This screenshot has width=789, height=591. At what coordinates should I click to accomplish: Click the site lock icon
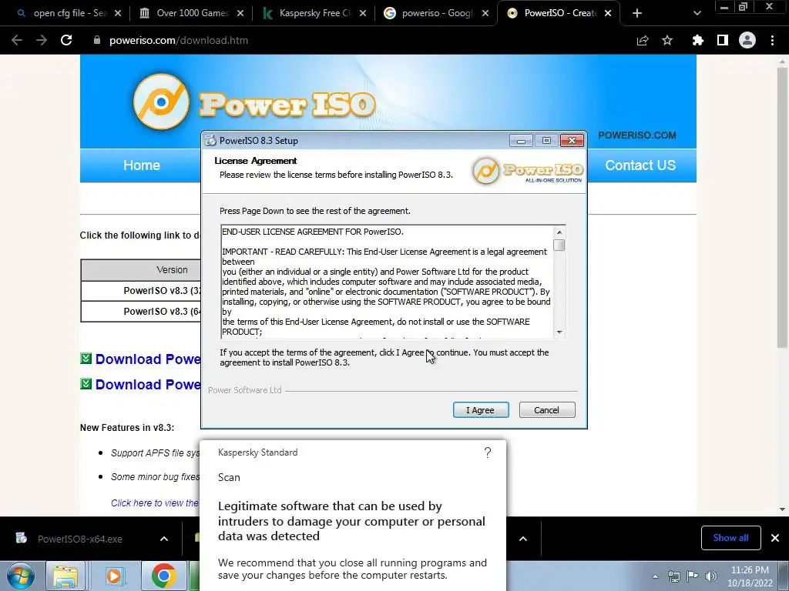point(97,40)
